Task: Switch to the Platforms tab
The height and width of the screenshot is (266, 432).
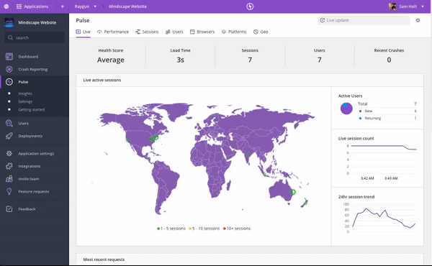Action: click(234, 32)
